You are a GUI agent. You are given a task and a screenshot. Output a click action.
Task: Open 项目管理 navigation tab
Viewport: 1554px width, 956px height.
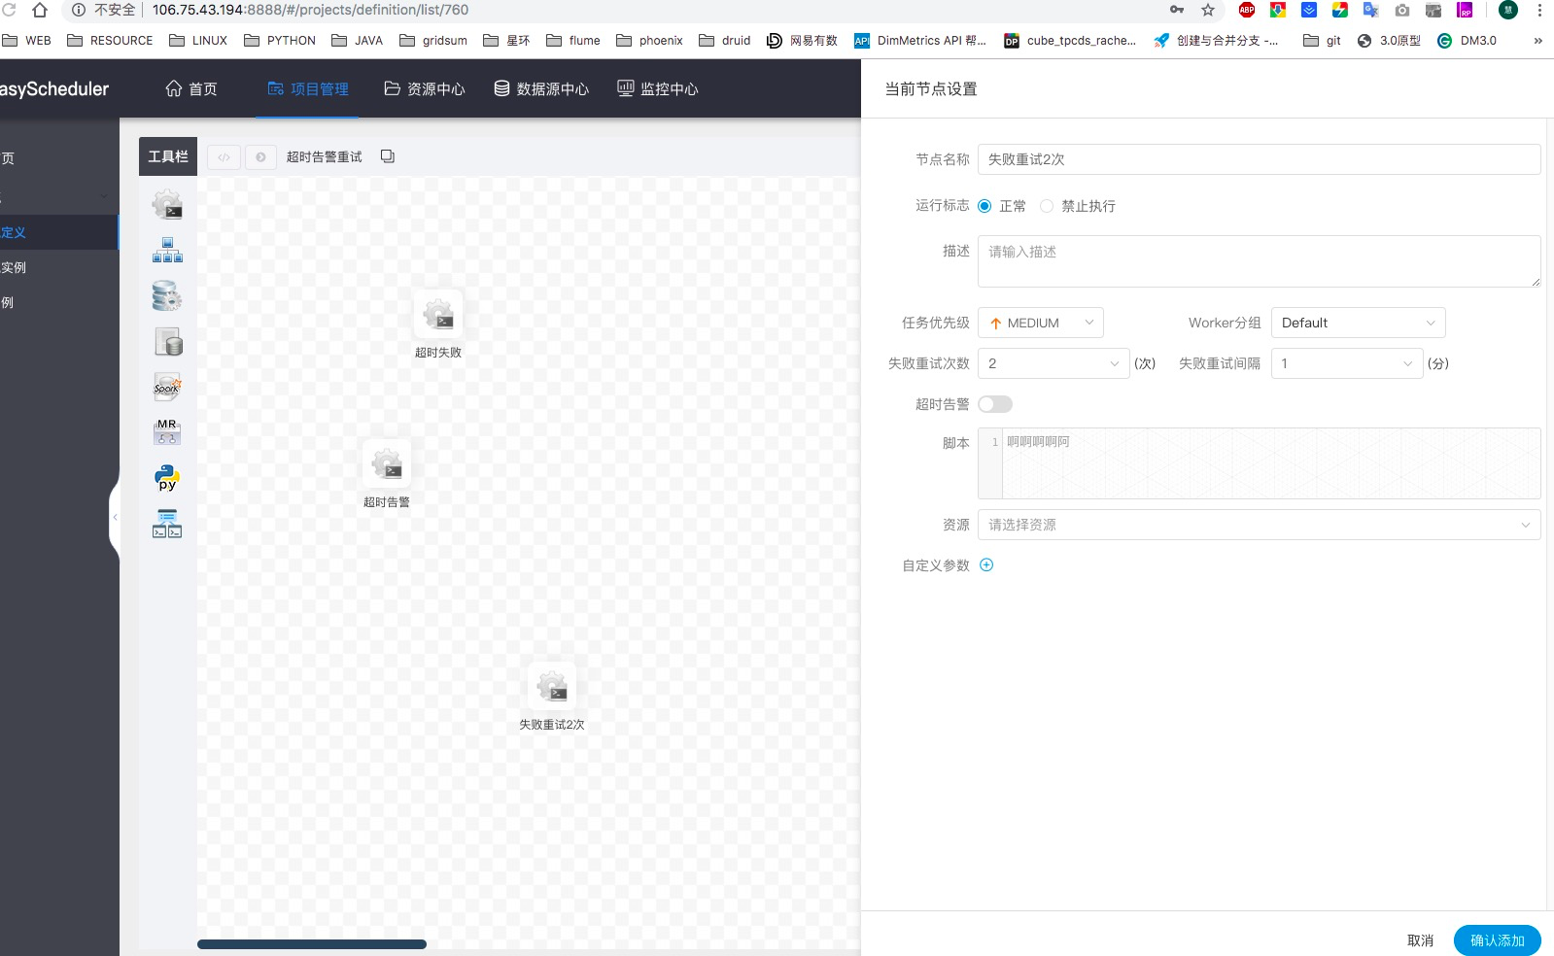tap(307, 88)
